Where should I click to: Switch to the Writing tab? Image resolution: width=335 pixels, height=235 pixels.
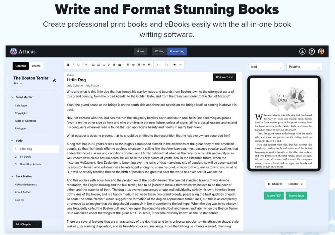[x=159, y=52]
